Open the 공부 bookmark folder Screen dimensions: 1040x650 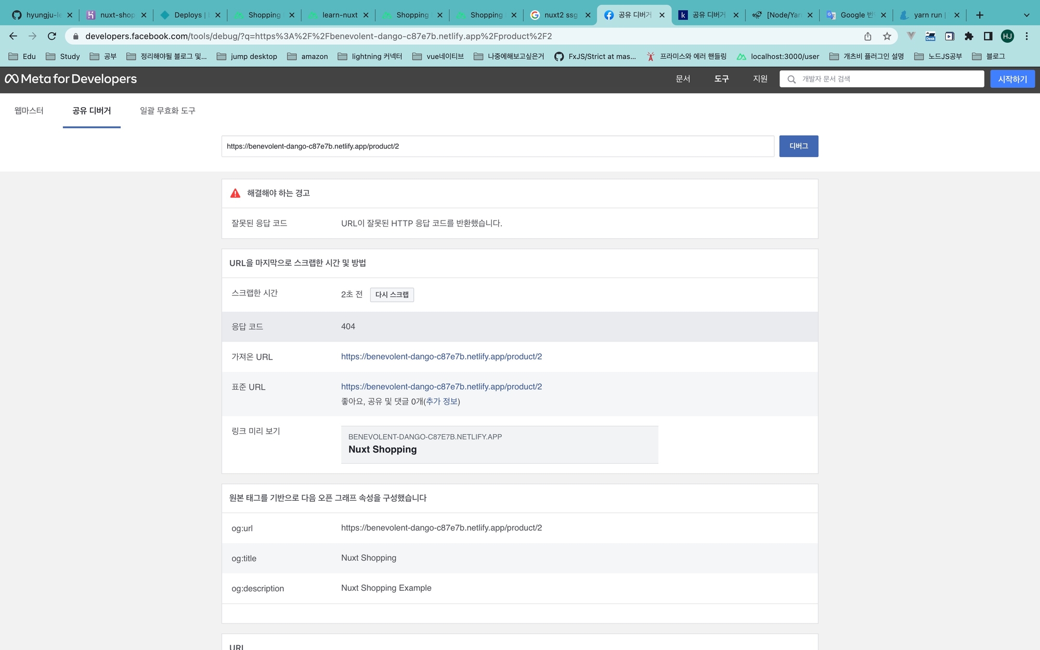coord(103,56)
